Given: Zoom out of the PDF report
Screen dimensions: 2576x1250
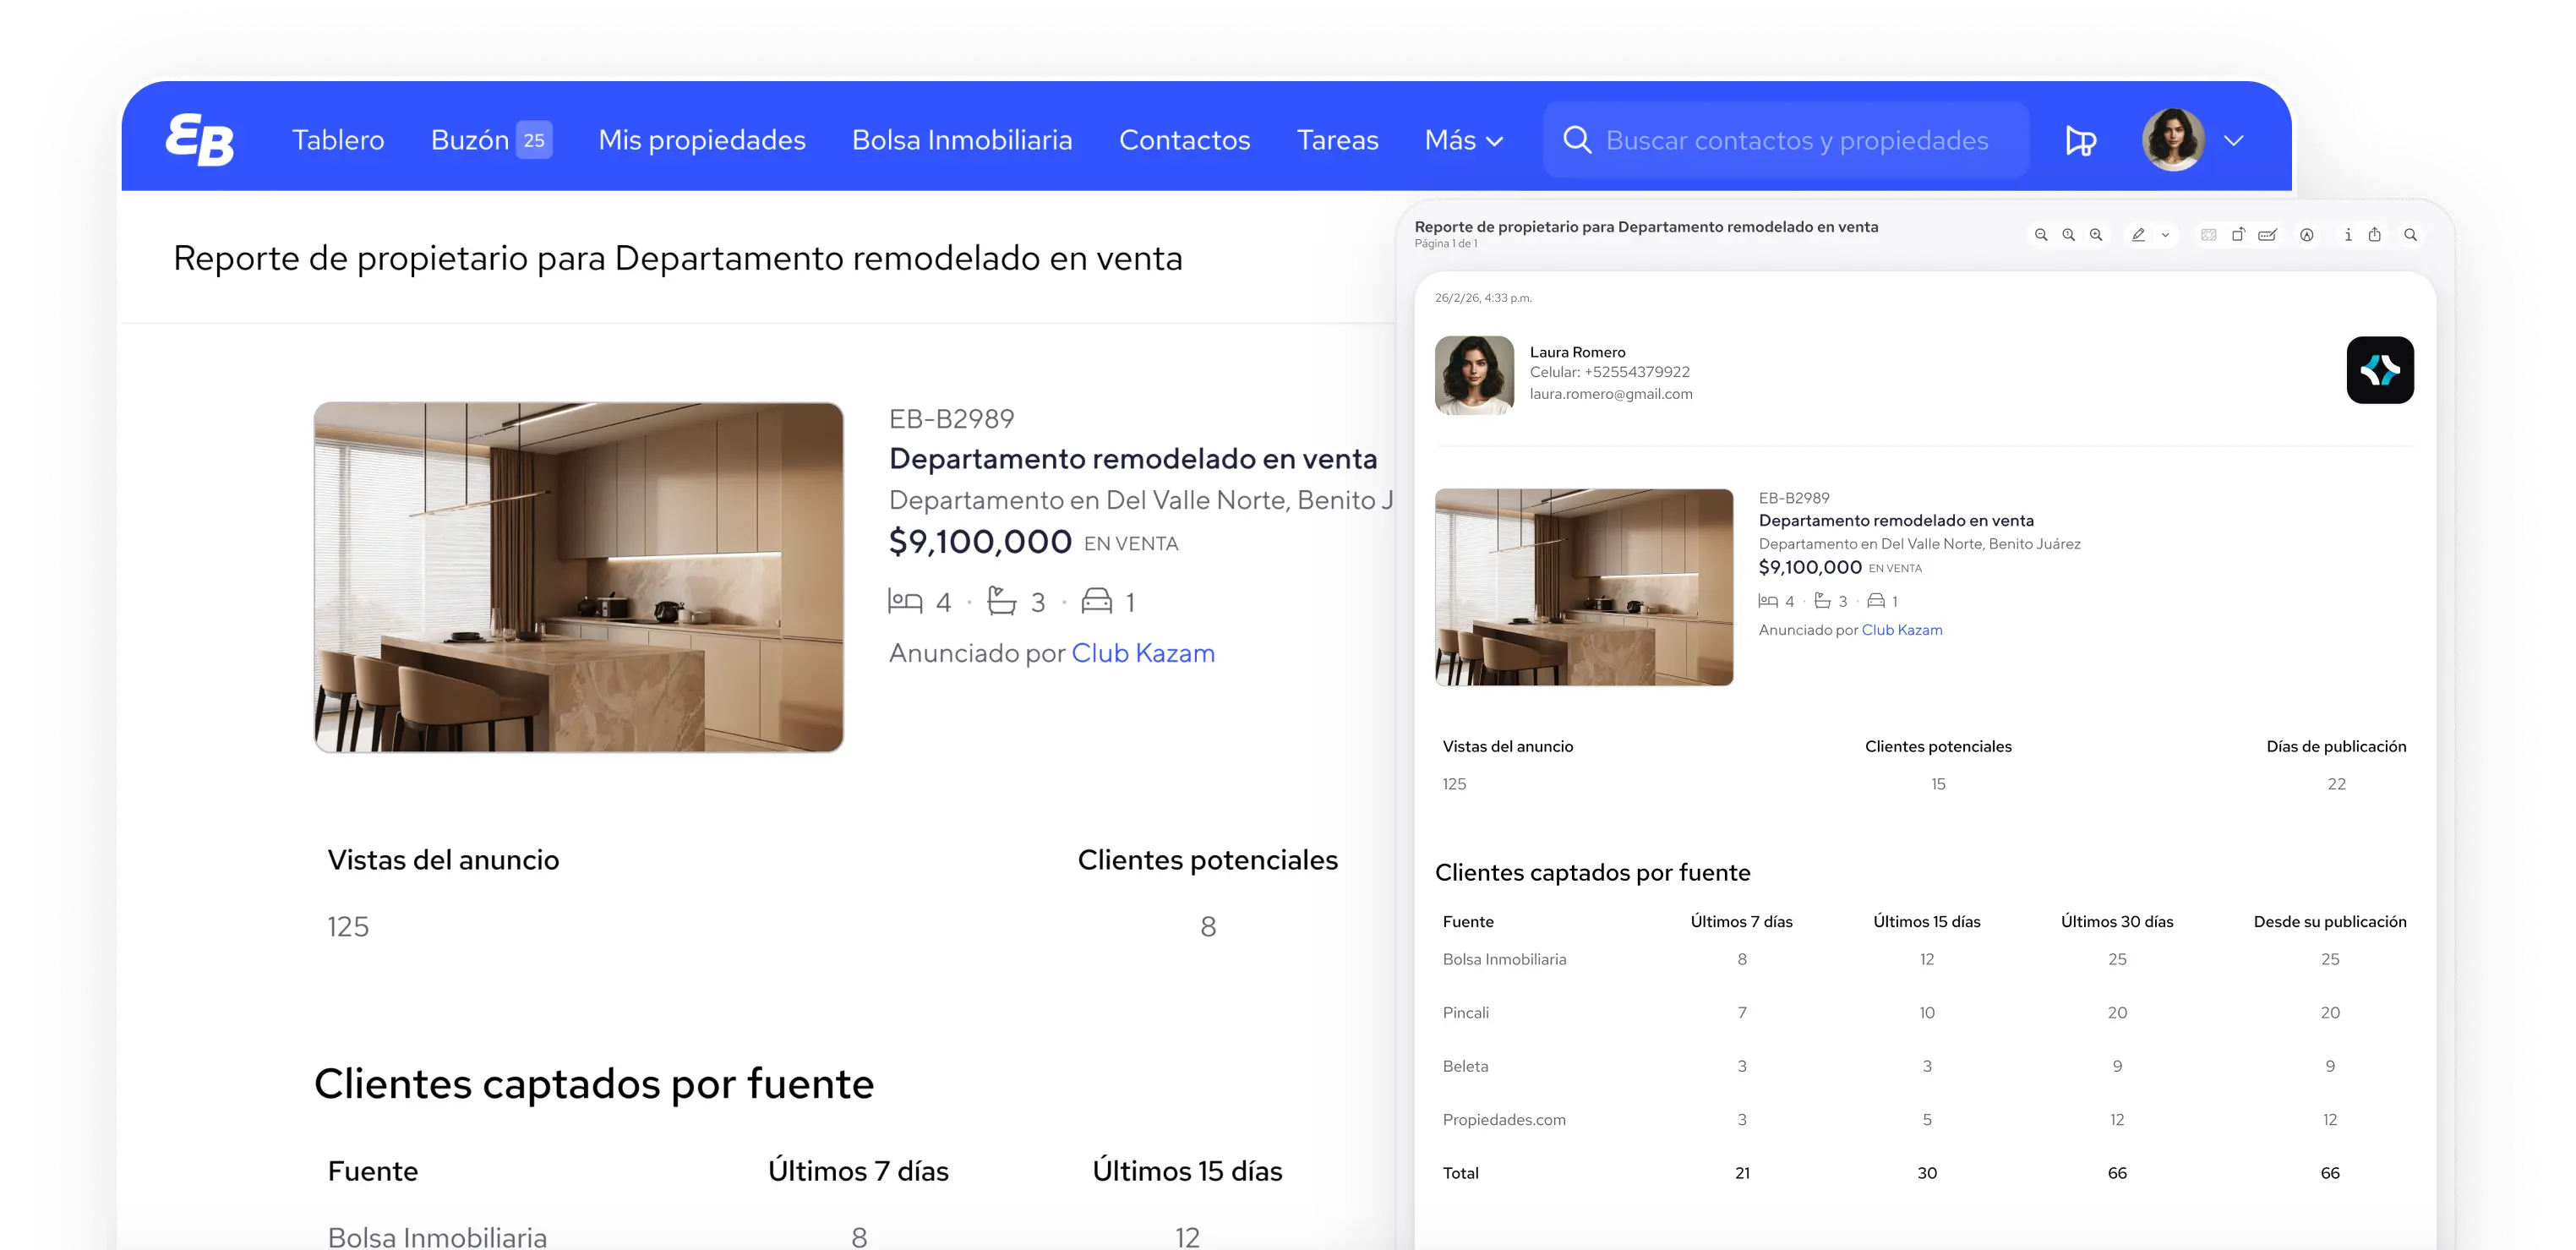Looking at the screenshot, I should point(2040,234).
